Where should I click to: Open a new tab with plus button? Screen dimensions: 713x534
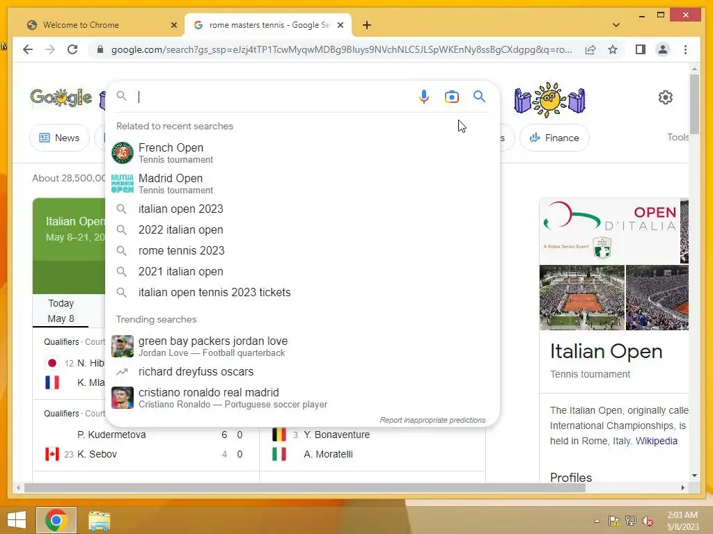[x=367, y=25]
